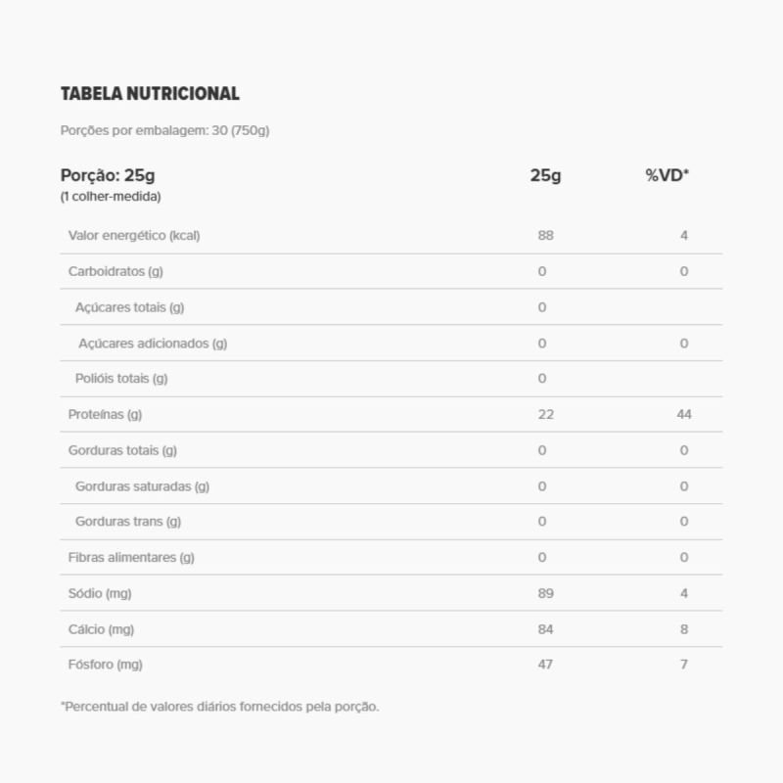The image size is (783, 783).
Task: Click the Cálcio (mg) row label
Action: coord(101,629)
